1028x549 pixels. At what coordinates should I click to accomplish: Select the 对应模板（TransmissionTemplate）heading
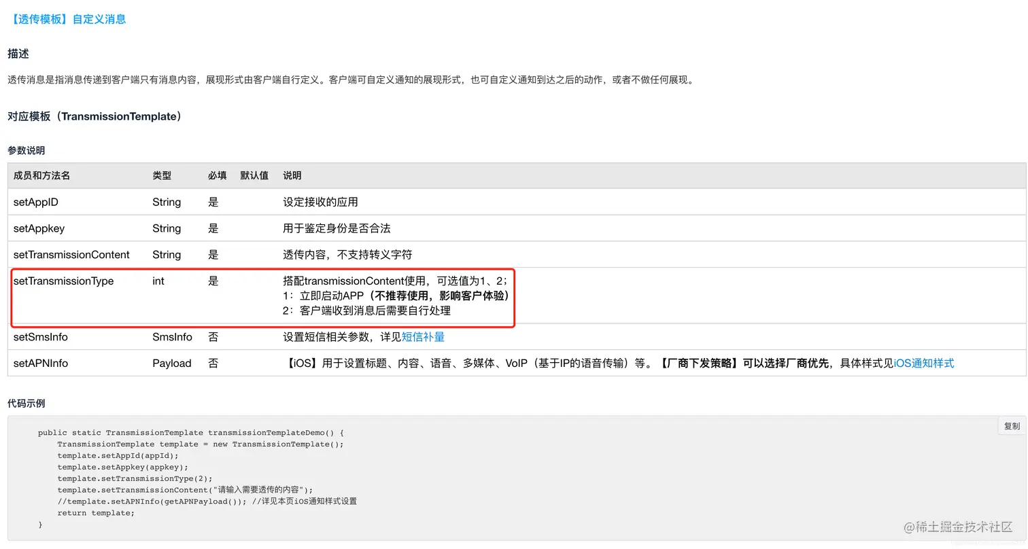[96, 116]
